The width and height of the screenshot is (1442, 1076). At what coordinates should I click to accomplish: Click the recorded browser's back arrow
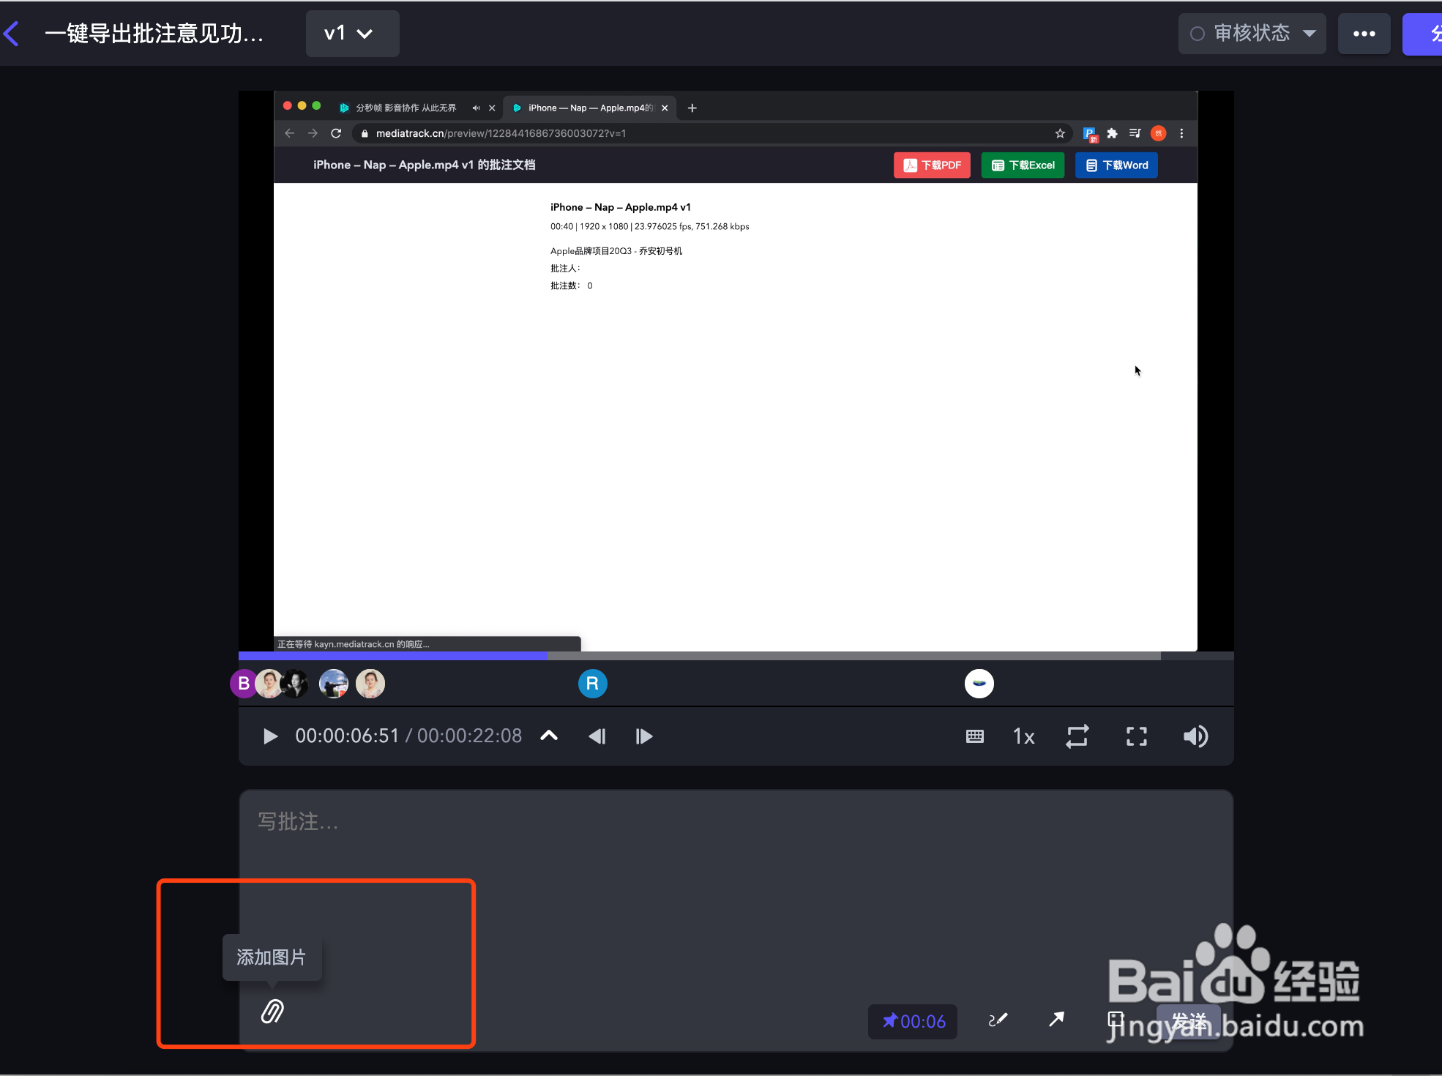pos(289,133)
